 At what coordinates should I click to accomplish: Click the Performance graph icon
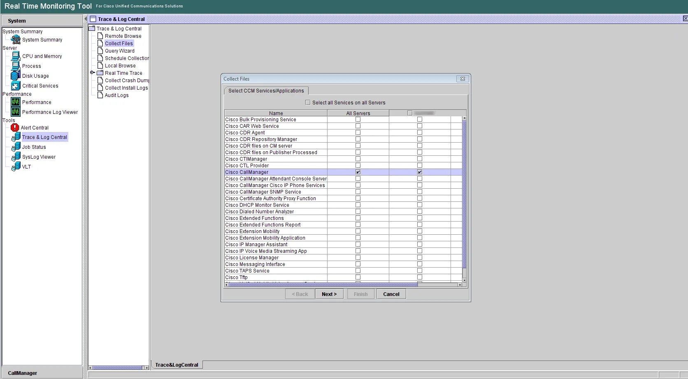pos(16,102)
